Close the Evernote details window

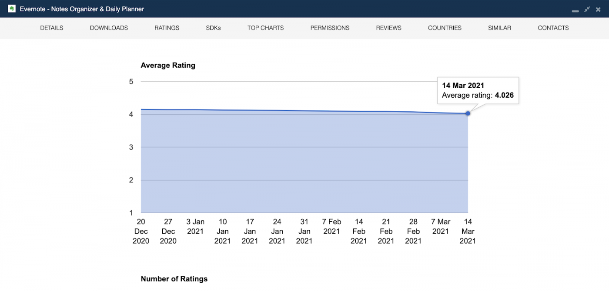pos(599,9)
